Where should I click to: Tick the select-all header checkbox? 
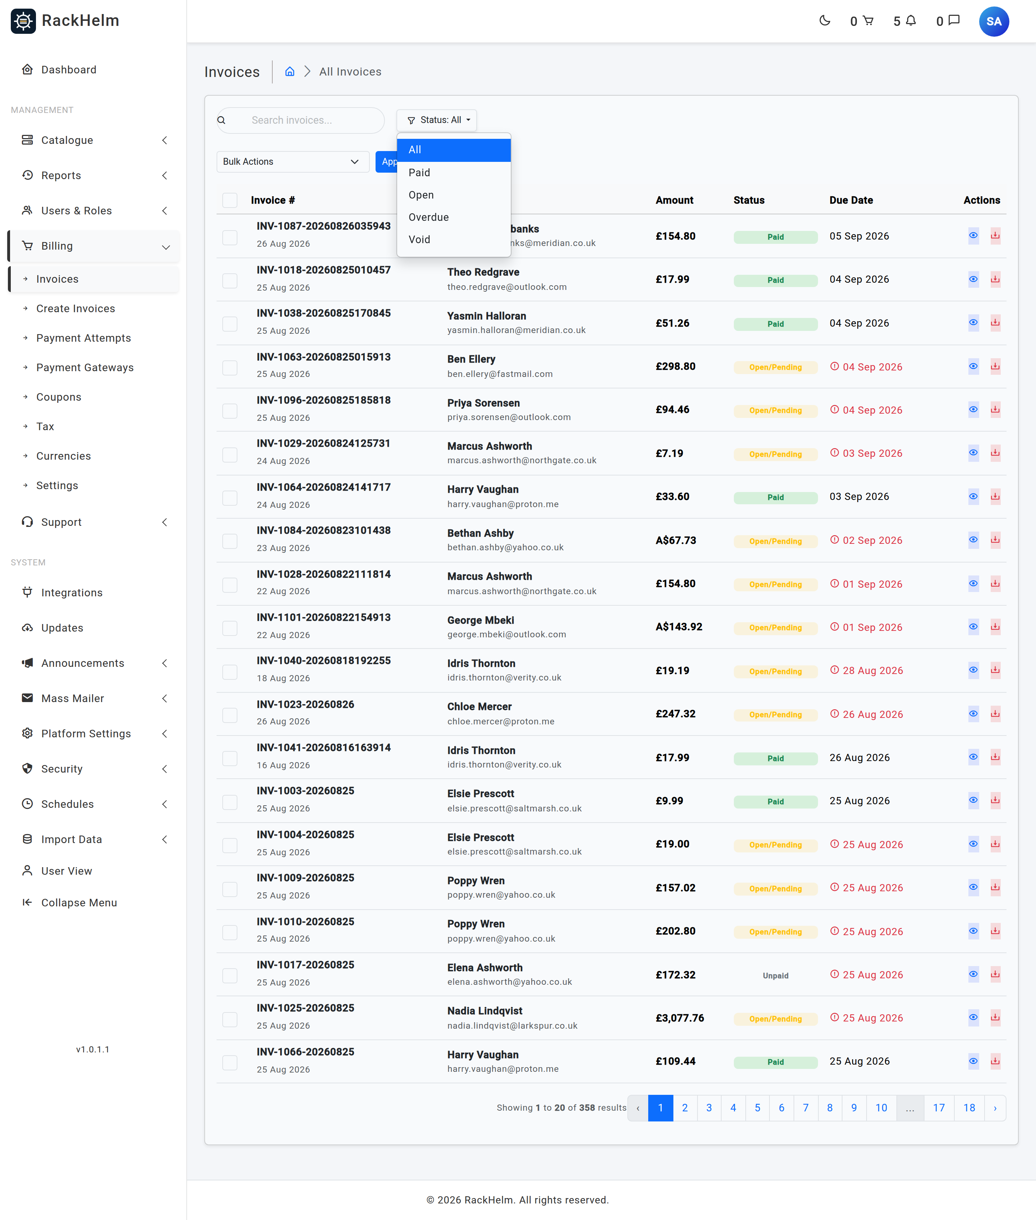(x=230, y=200)
